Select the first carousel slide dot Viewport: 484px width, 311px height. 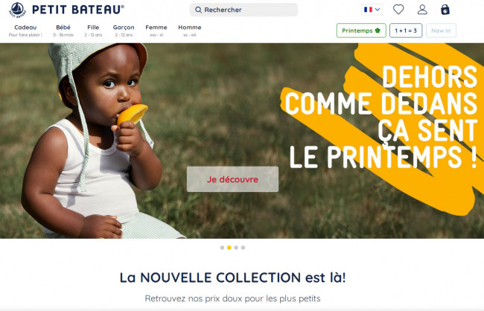[x=222, y=248]
